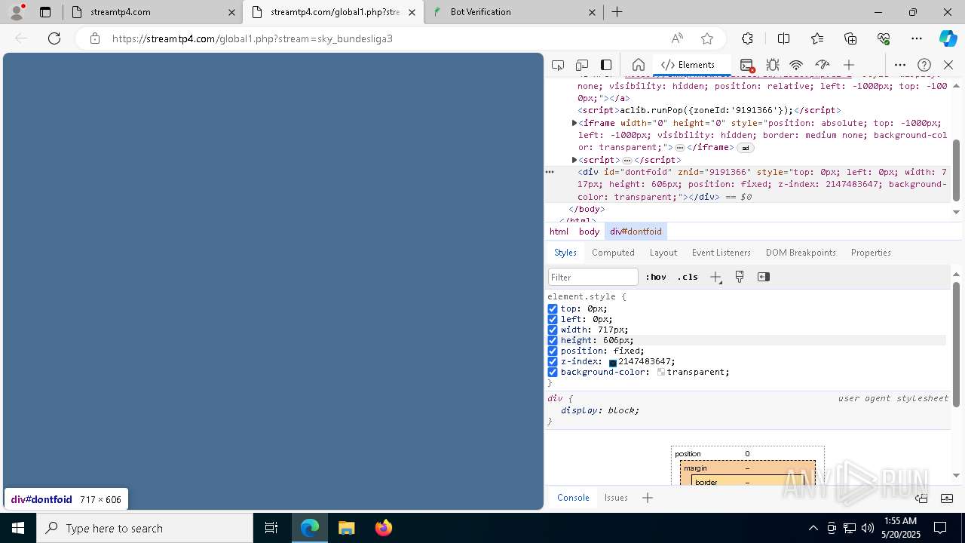Select the html breadcrumb
Image resolution: width=965 pixels, height=543 pixels.
pos(559,232)
